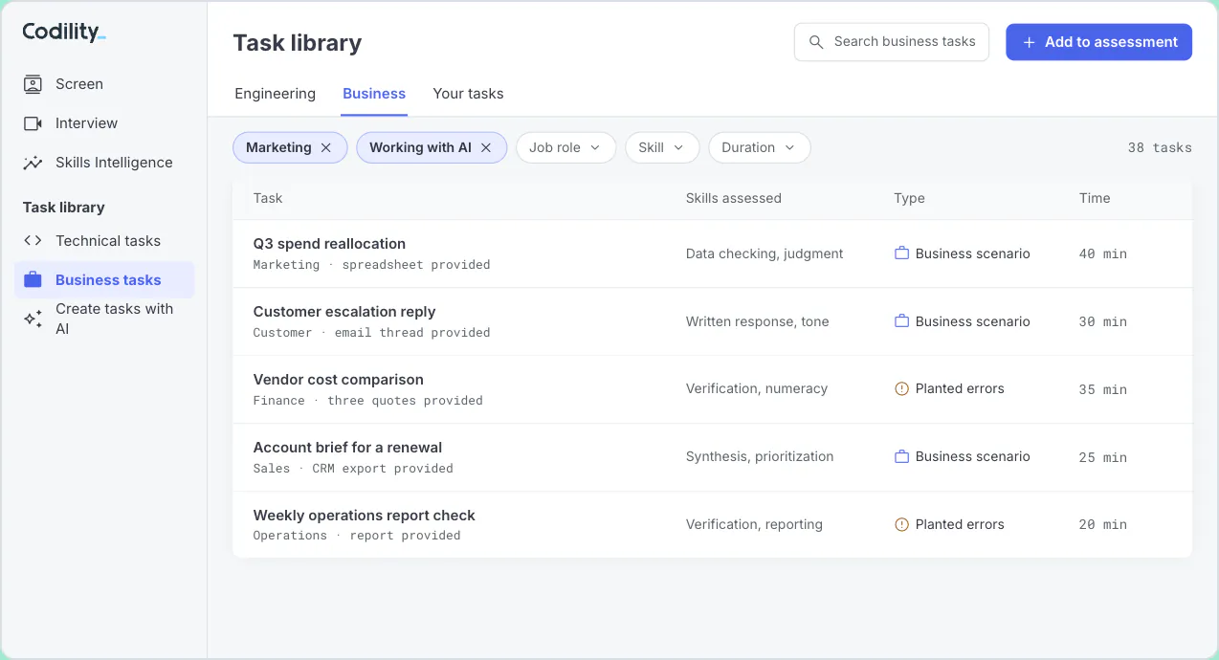Screen dimensions: 1219x660
Task: Click the Task library sidebar section label
Action: point(64,208)
